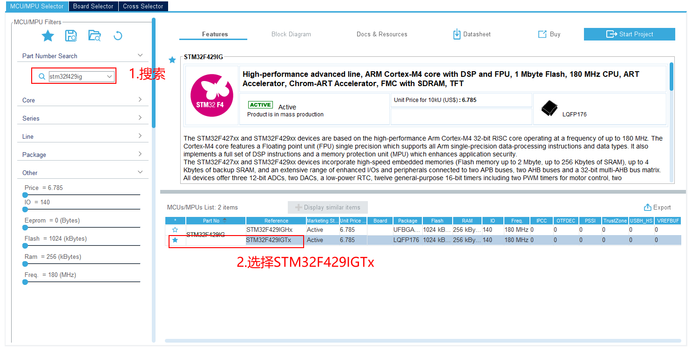
Task: Unfavorite the STM32F429IGTx row star
Action: pyautogui.click(x=175, y=240)
